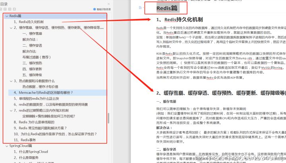Screen dimensions: 286x163
Task: Select 4、Memcache与Redis的区别都有哪些？
Action: click(43, 93)
